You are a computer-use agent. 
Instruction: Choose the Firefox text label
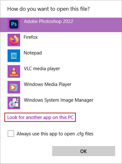click(30, 37)
